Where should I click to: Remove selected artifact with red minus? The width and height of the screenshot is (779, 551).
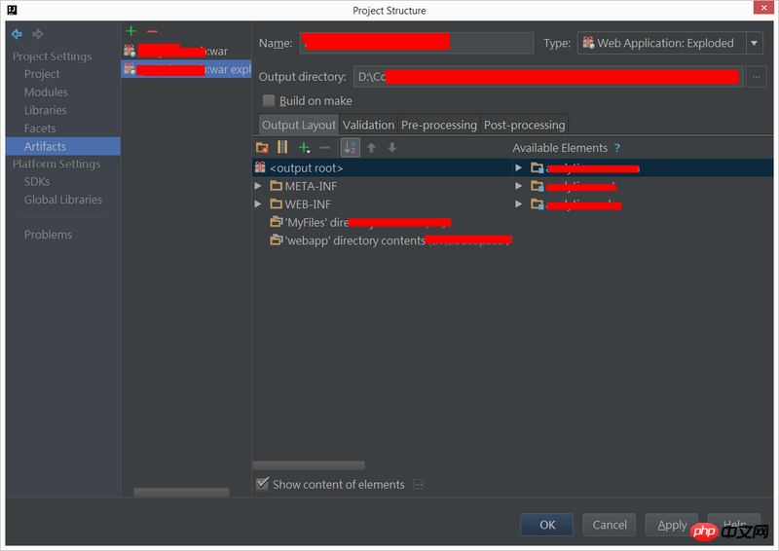point(152,31)
